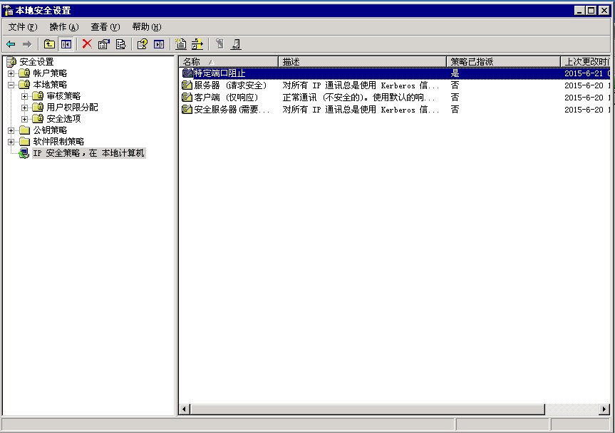Open Properties via the toolbar icon
Image resolution: width=615 pixels, height=433 pixels.
point(104,44)
